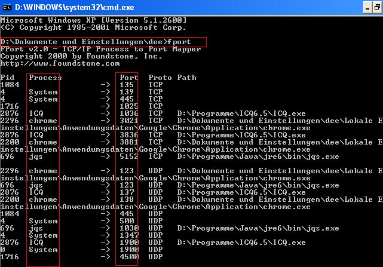Click the Path column header
The height and width of the screenshot is (267, 383).
click(186, 78)
